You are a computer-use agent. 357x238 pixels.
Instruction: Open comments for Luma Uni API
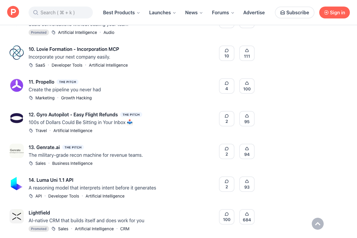[227, 184]
